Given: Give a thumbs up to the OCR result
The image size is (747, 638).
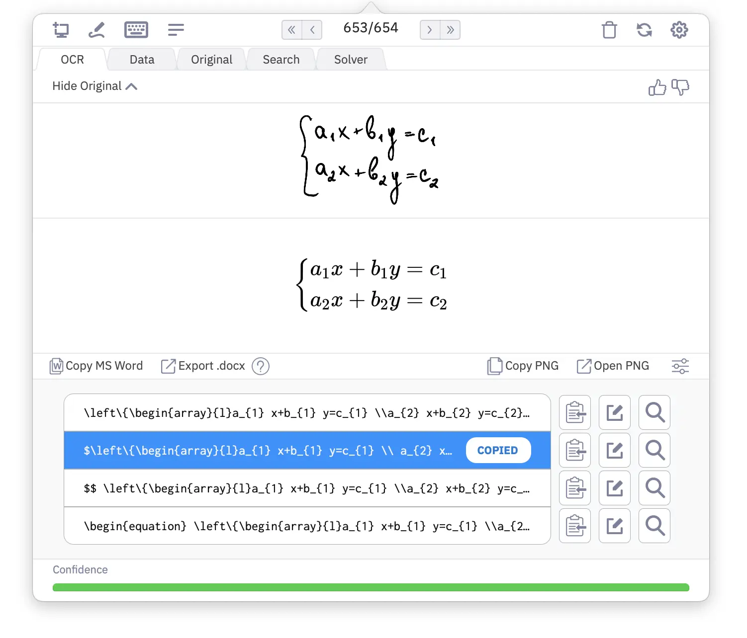Looking at the screenshot, I should click(x=657, y=87).
